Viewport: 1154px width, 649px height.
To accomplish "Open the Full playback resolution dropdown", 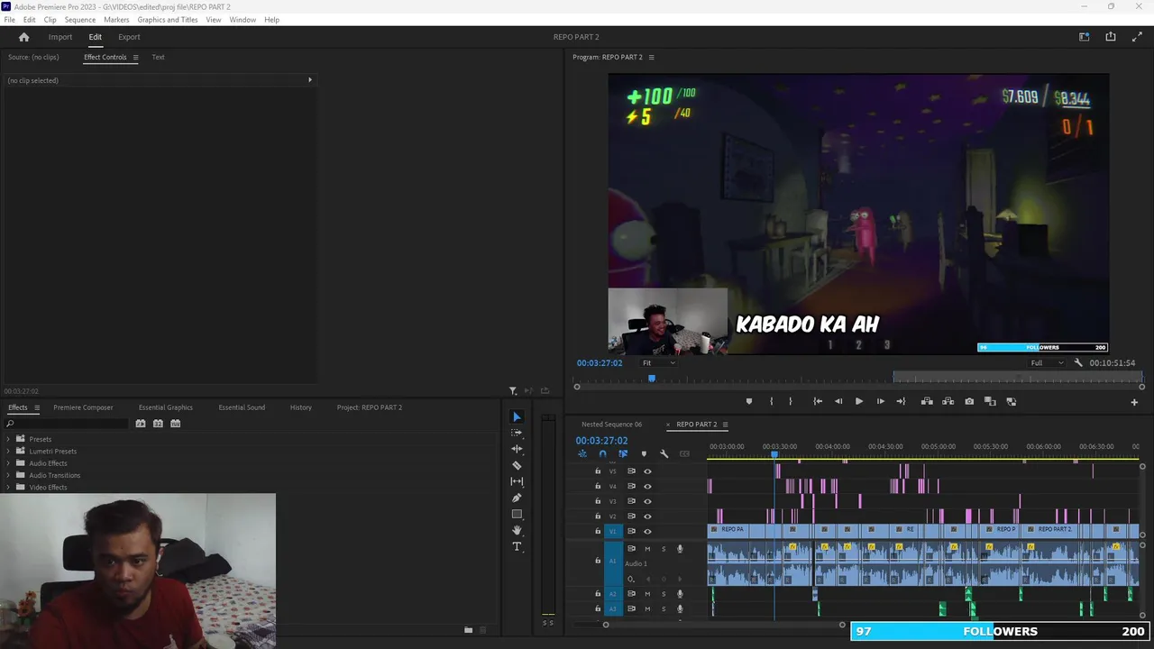I will [x=1047, y=363].
